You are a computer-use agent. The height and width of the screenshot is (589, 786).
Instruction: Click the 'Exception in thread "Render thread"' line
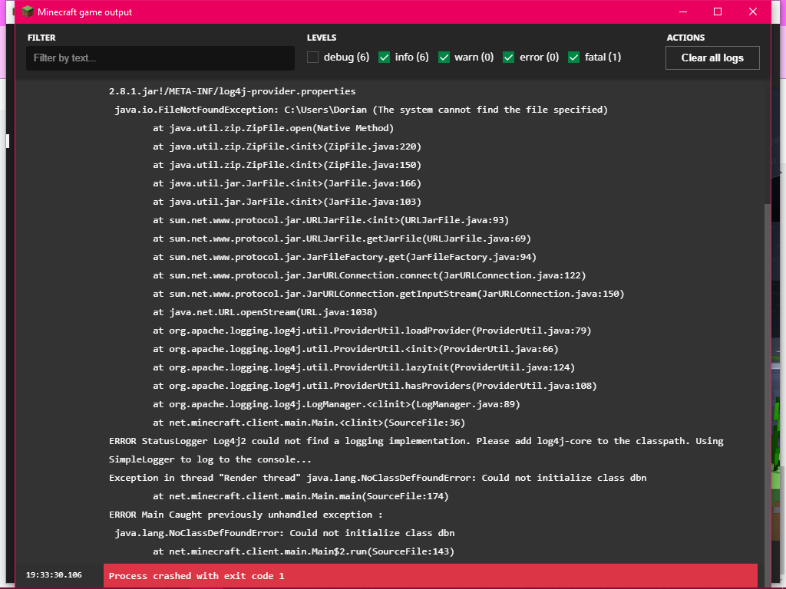click(378, 478)
